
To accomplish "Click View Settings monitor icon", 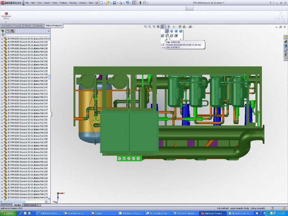I will 190,27.
